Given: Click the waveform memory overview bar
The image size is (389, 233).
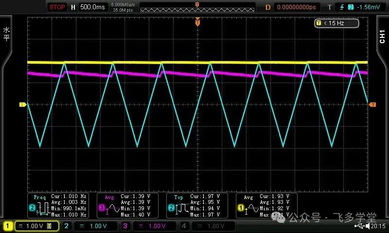Looking at the screenshot, I should (197, 10).
